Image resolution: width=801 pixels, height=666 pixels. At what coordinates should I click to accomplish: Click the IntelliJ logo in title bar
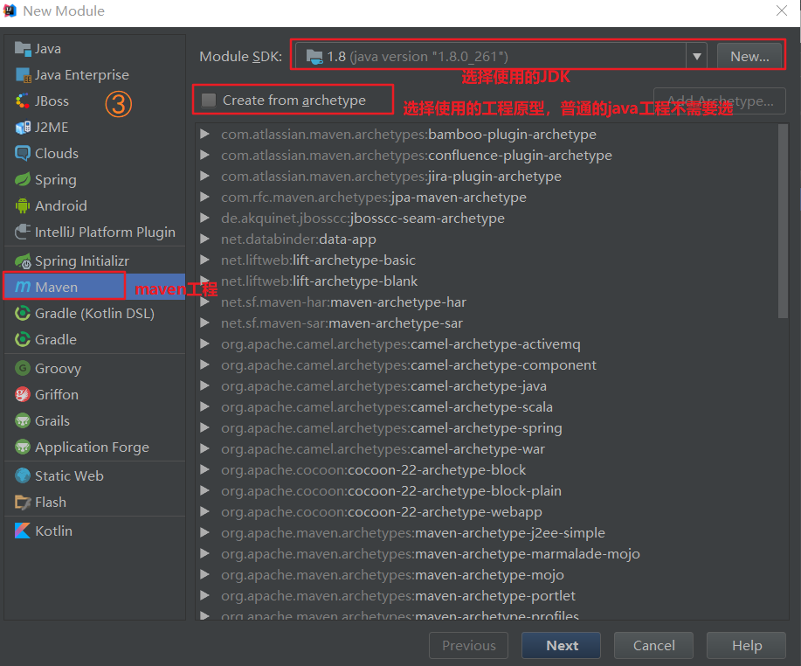[10, 10]
